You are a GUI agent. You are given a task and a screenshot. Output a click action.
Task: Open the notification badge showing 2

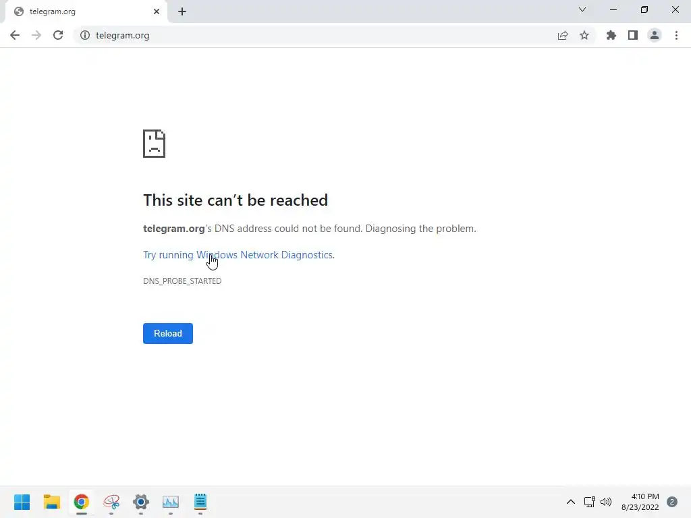(672, 502)
